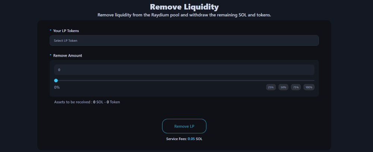373x152 pixels.
Task: Choose the 50% preset button
Action: [x=283, y=87]
